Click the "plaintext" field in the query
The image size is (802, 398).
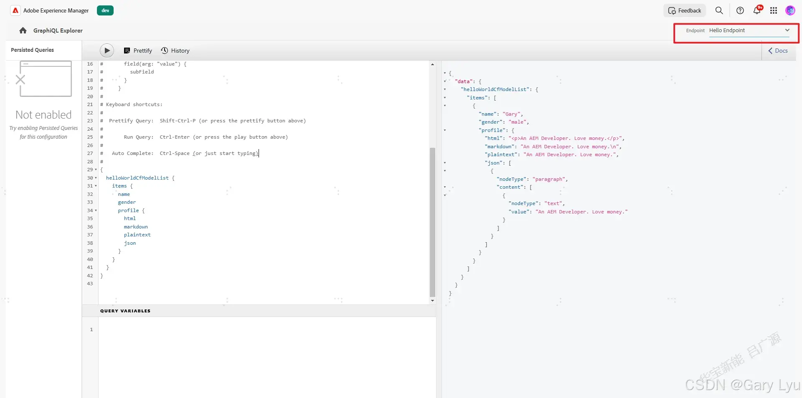[x=137, y=235]
